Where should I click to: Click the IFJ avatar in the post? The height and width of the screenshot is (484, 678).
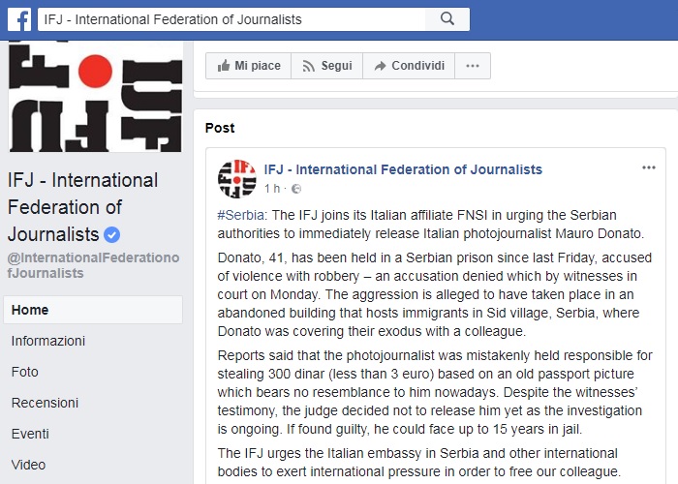click(x=237, y=179)
